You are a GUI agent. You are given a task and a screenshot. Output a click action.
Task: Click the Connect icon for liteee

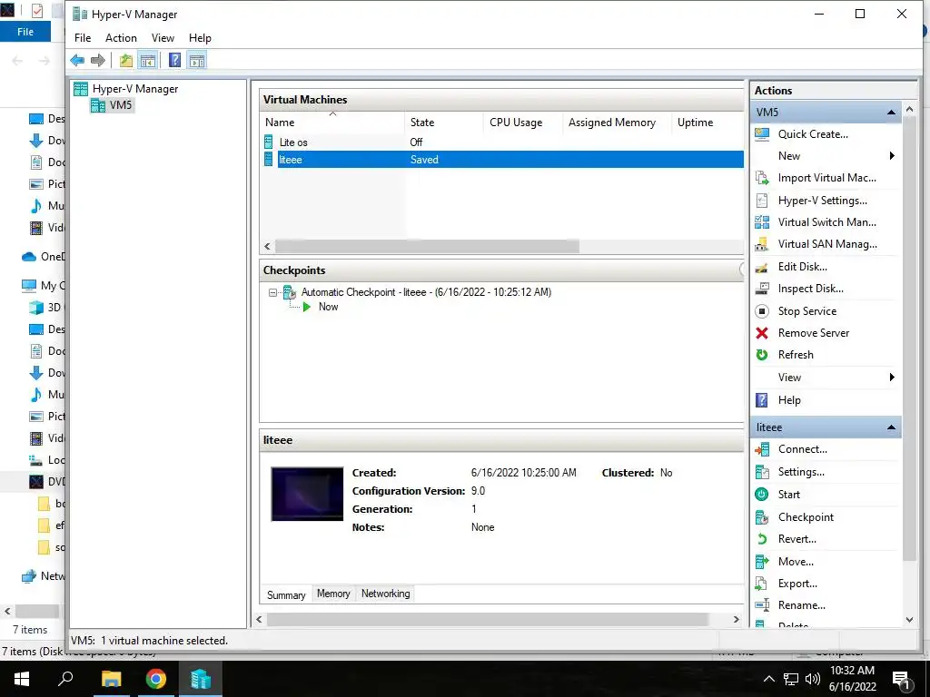click(762, 450)
